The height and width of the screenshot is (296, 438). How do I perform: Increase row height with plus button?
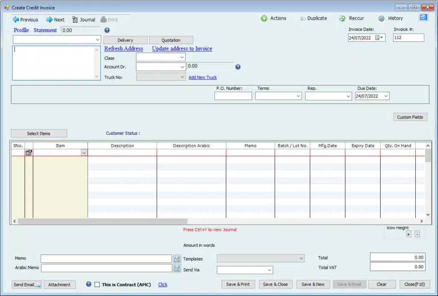click(x=408, y=234)
